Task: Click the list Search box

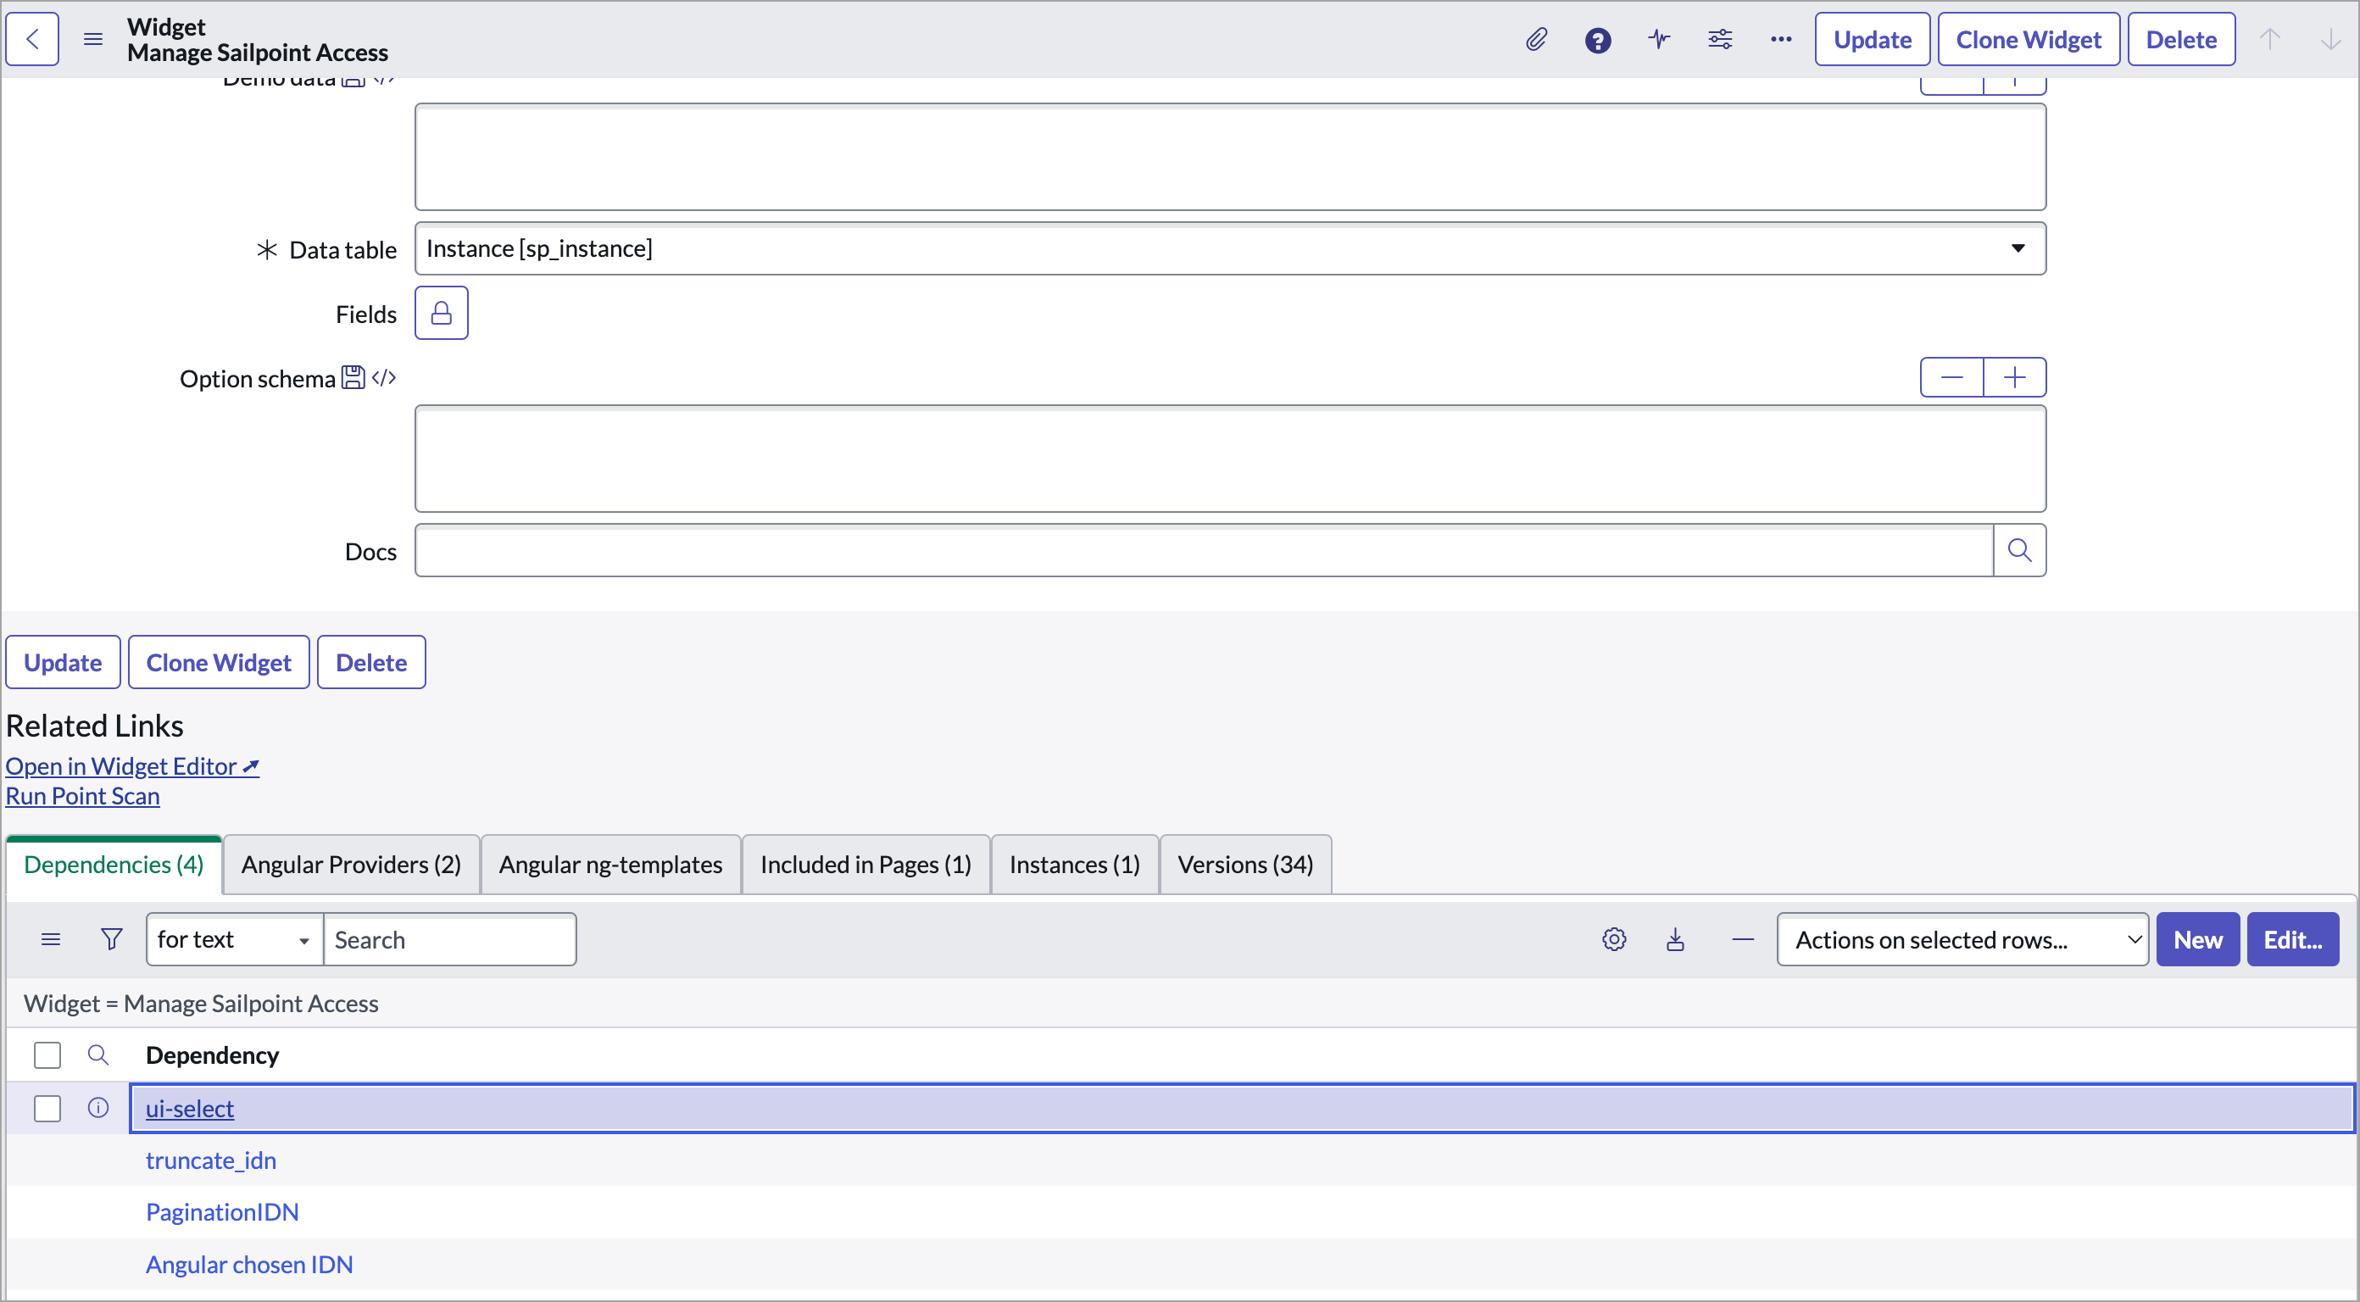Action: 450,939
